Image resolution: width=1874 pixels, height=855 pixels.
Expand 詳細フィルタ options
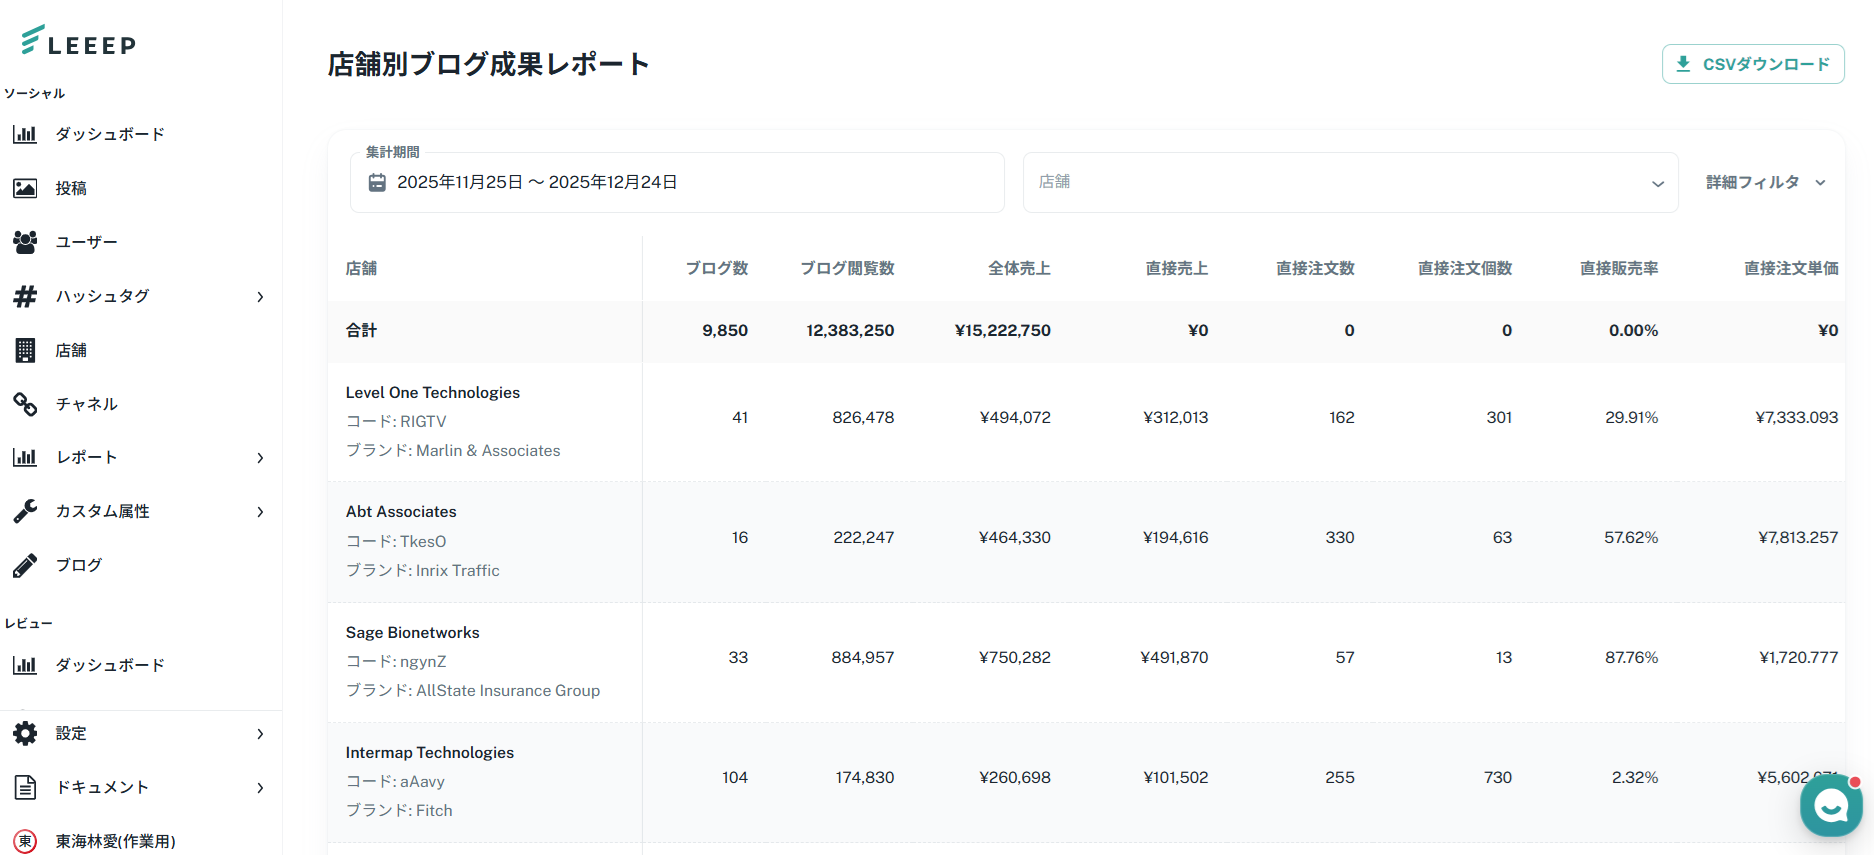tap(1765, 182)
